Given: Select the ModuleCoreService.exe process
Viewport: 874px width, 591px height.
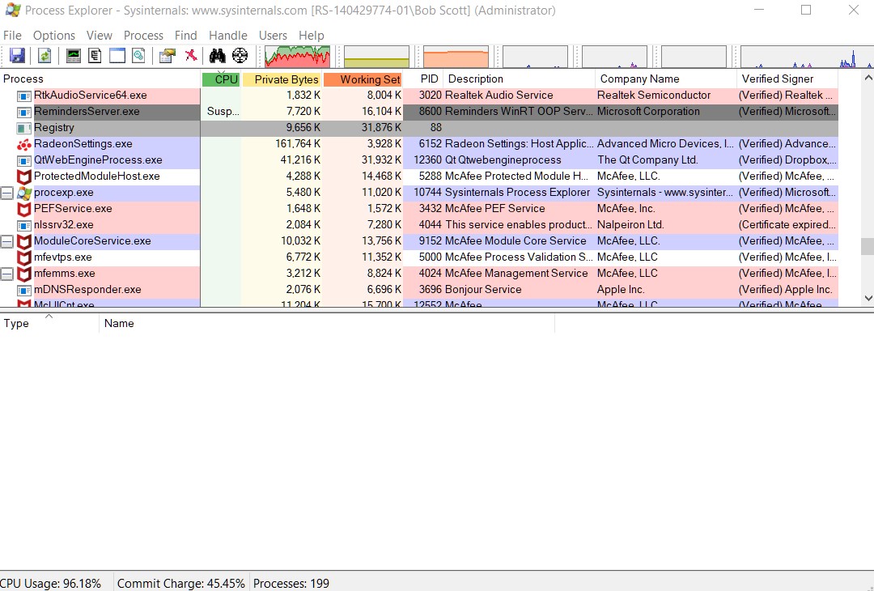Looking at the screenshot, I should (419, 241).
